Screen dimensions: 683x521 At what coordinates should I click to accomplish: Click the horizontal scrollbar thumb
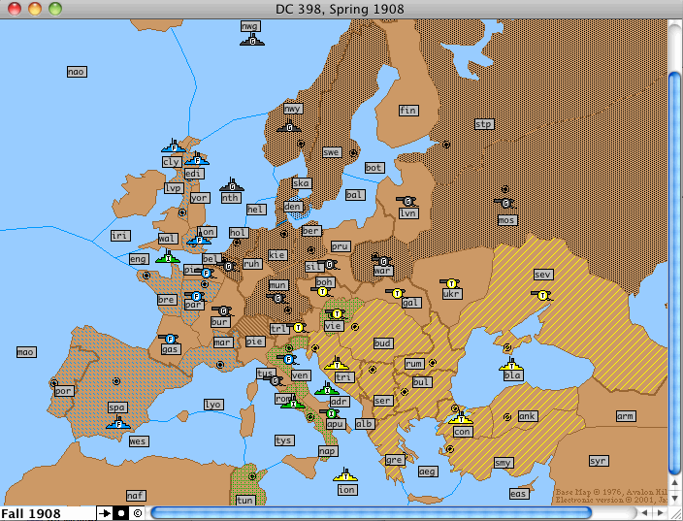point(371,513)
